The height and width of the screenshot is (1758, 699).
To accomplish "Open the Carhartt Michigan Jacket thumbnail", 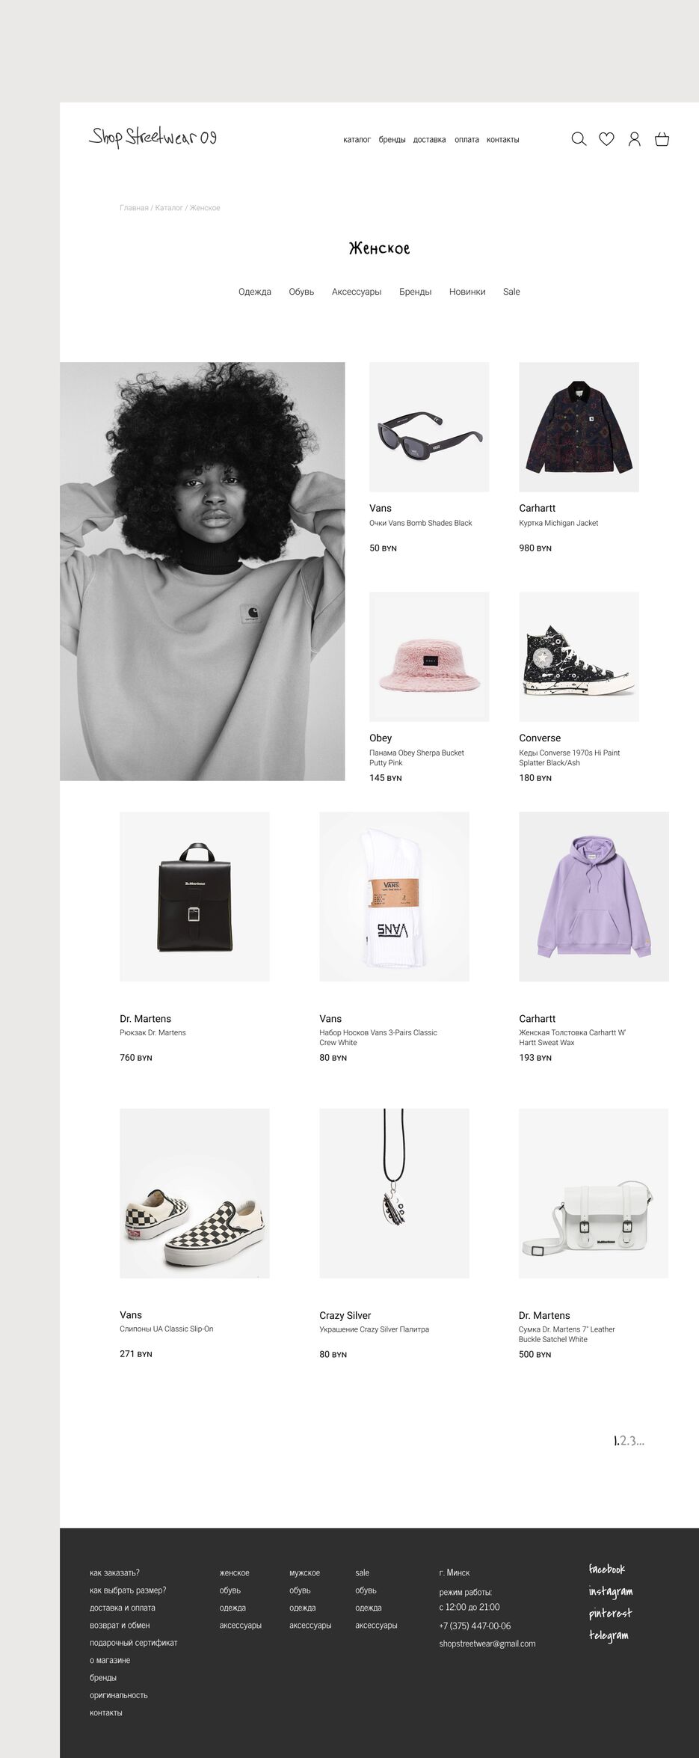I will (579, 427).
